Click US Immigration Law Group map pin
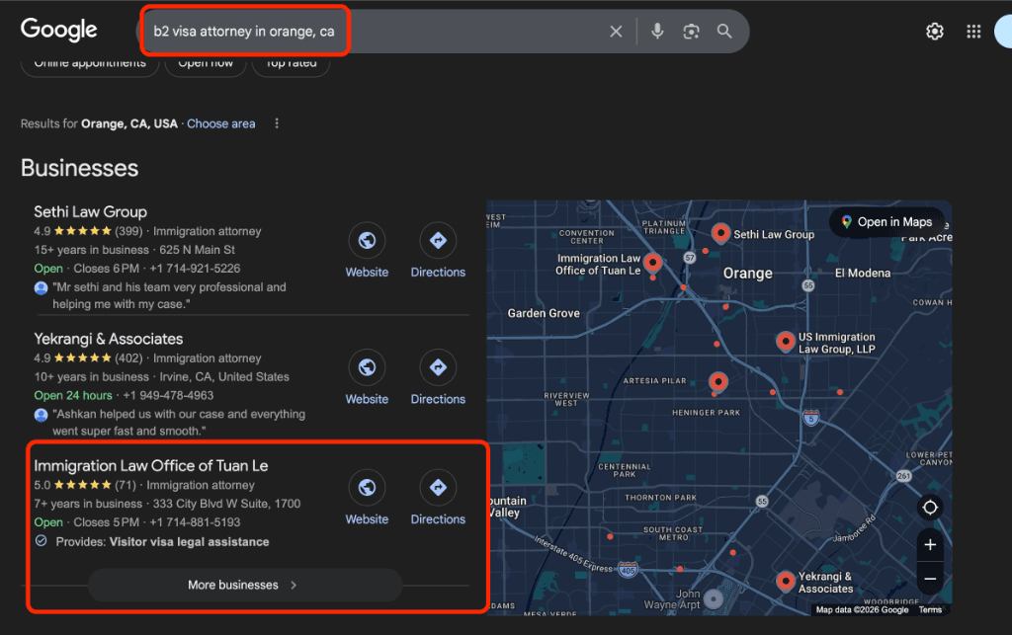 pos(786,342)
